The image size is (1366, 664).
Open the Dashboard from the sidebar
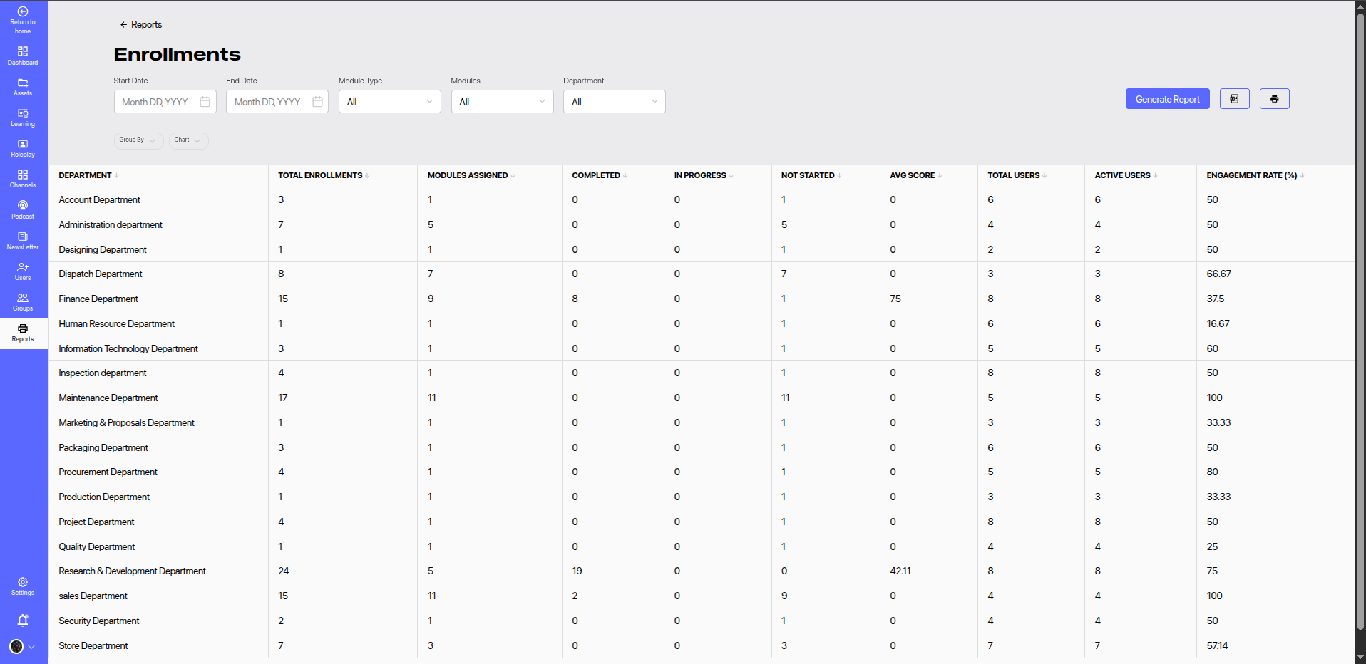(x=23, y=55)
